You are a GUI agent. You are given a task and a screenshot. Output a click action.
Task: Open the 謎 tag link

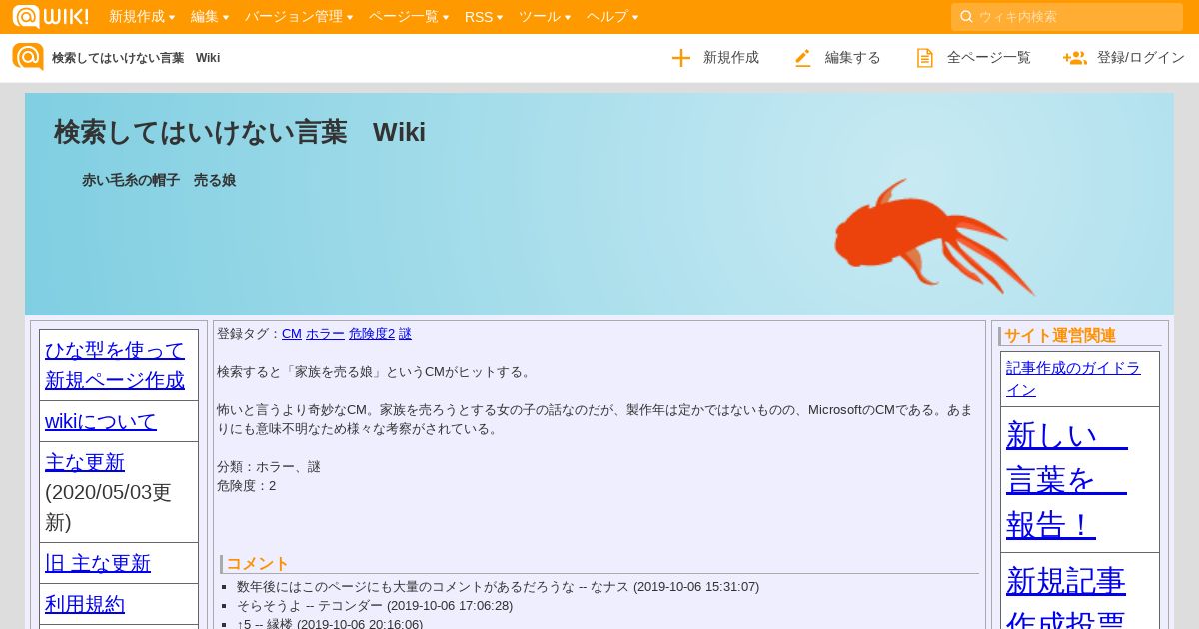point(405,334)
